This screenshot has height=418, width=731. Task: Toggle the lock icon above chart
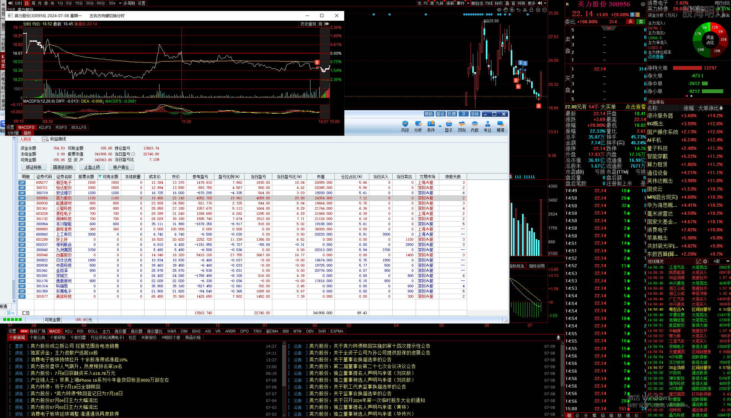click(x=531, y=10)
